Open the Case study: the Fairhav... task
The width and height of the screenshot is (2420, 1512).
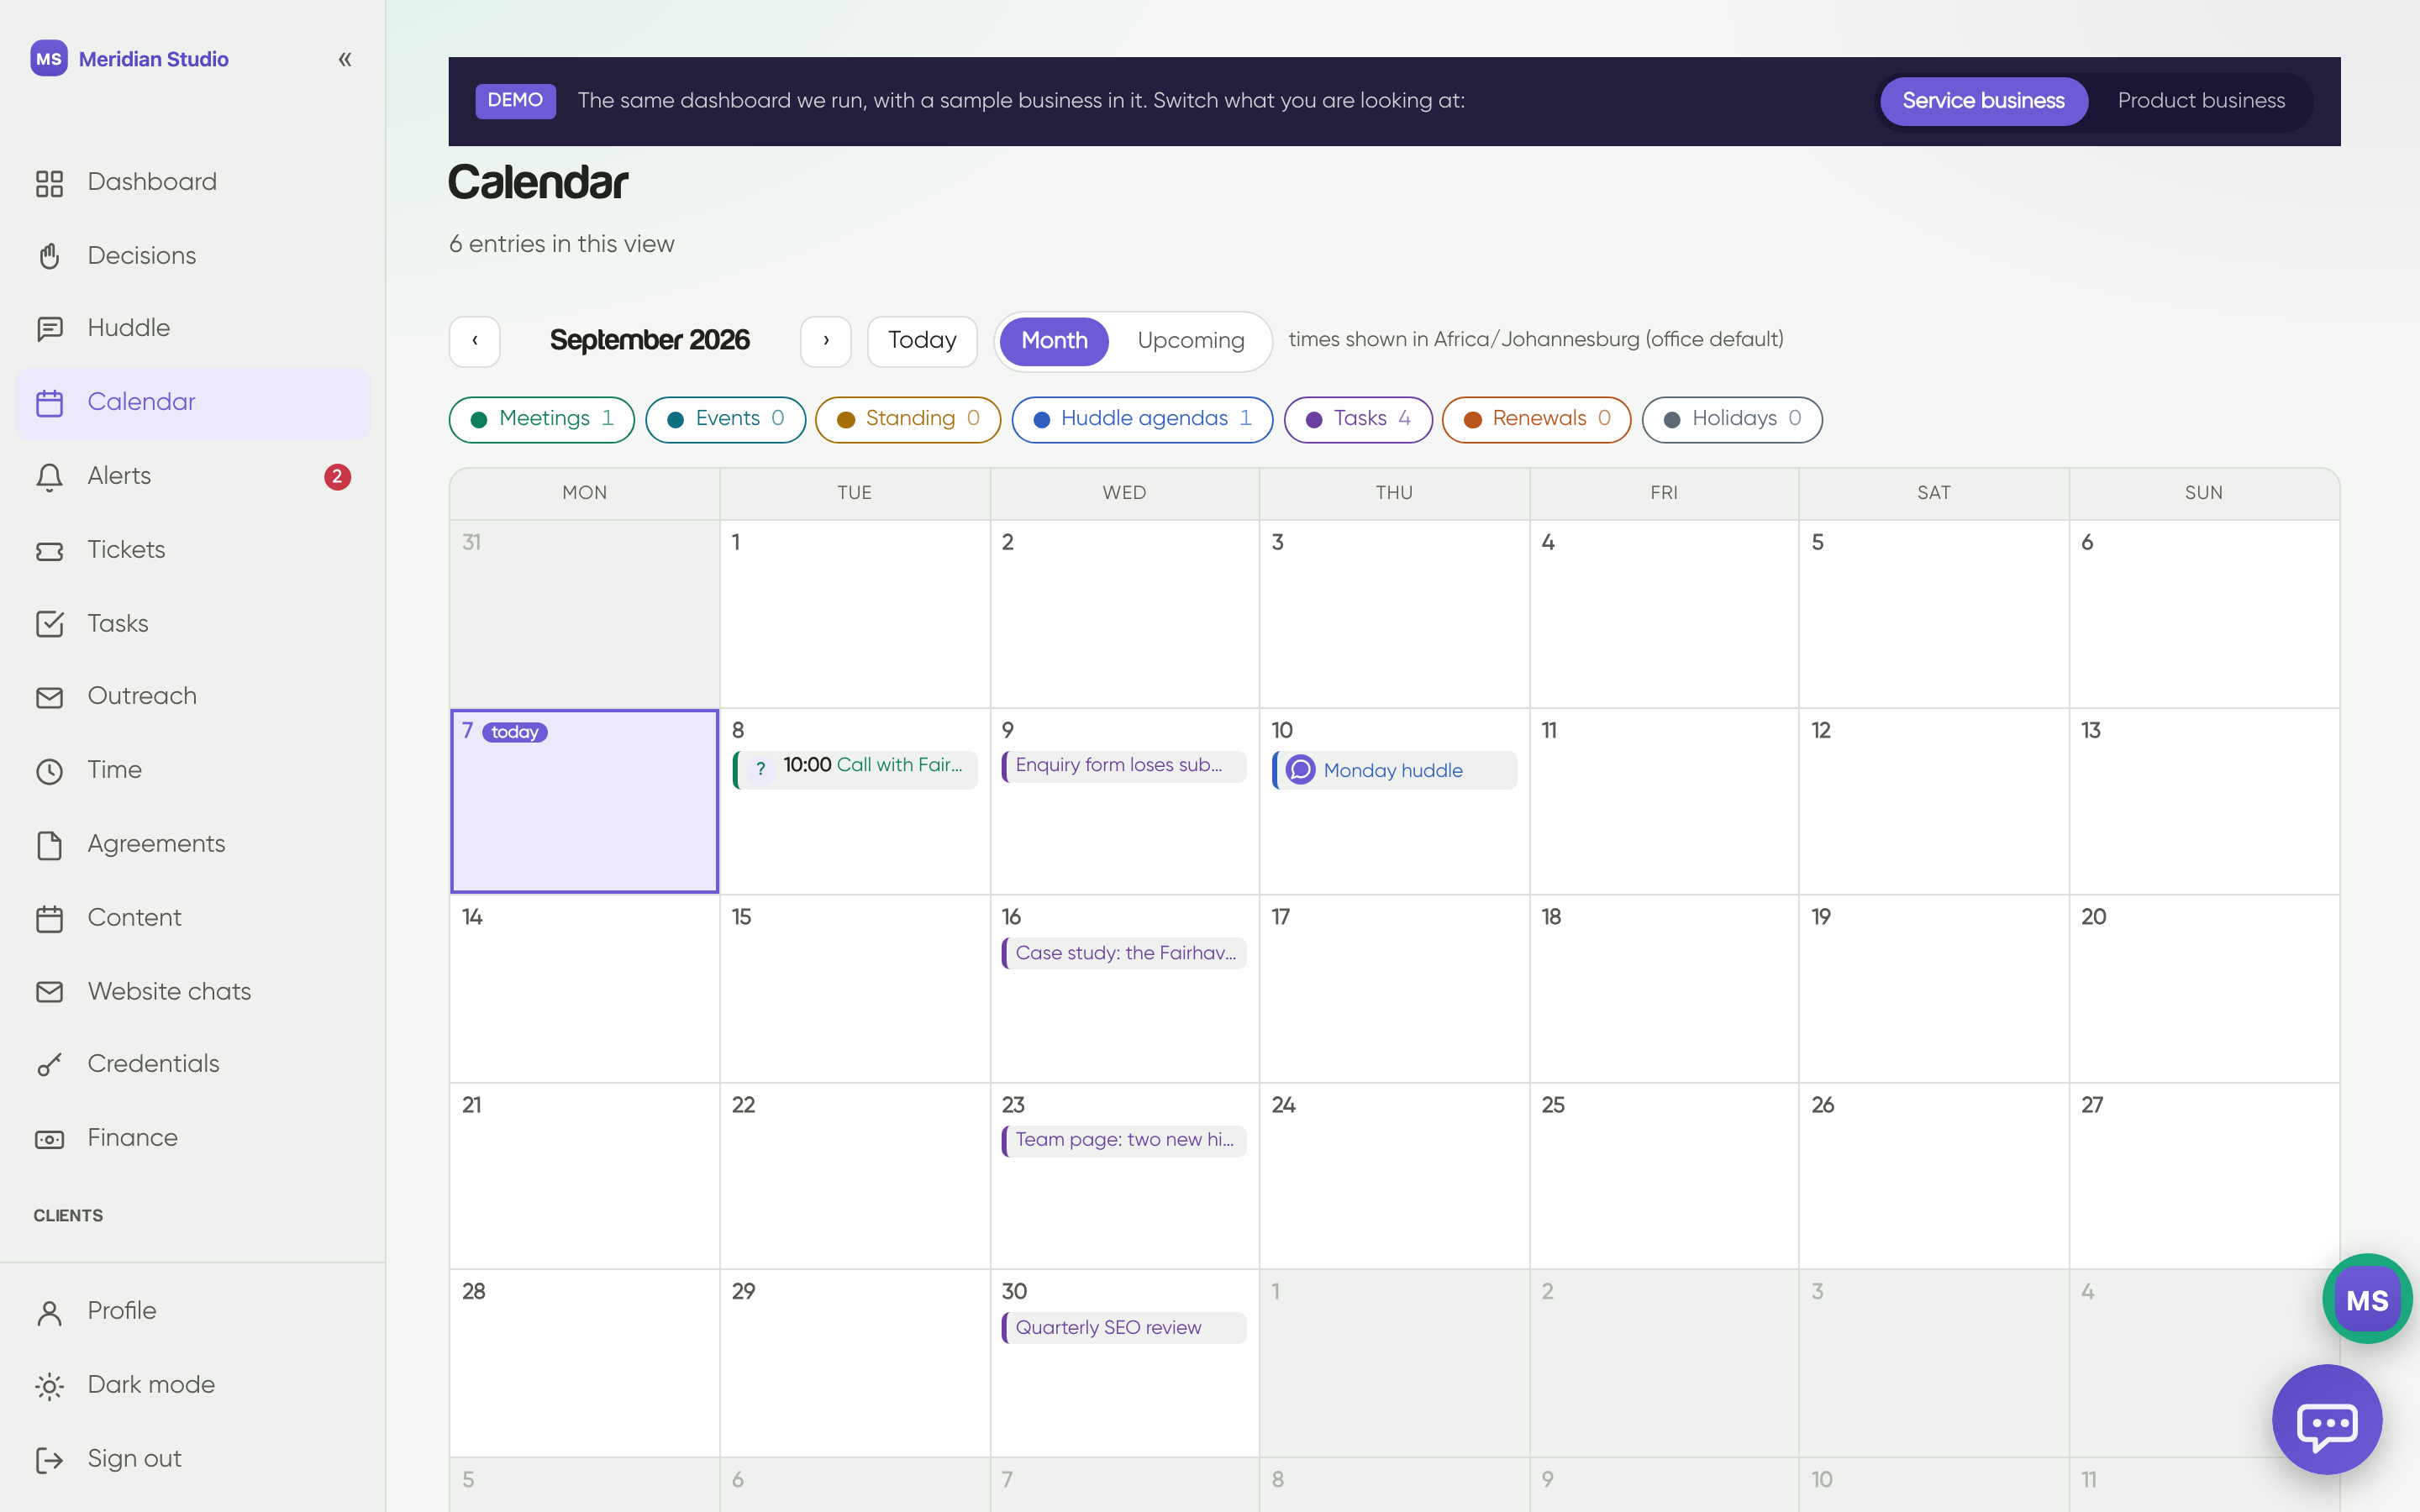[1124, 953]
